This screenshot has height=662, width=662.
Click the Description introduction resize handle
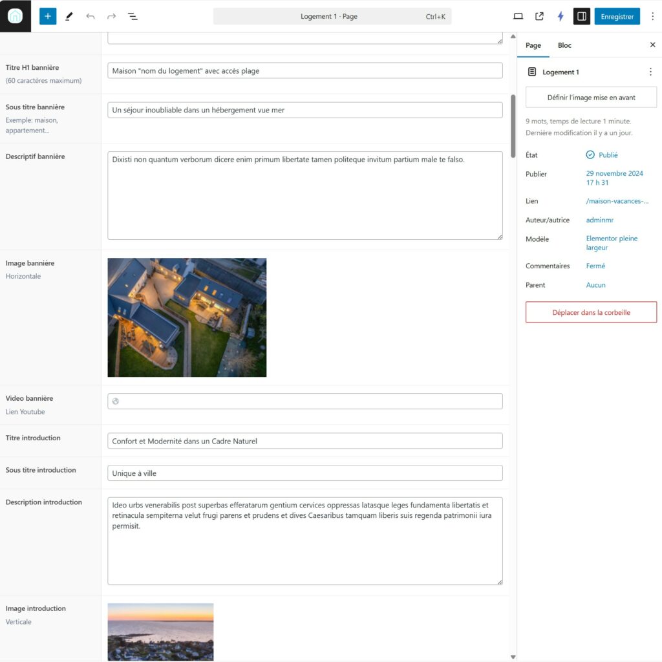500,582
